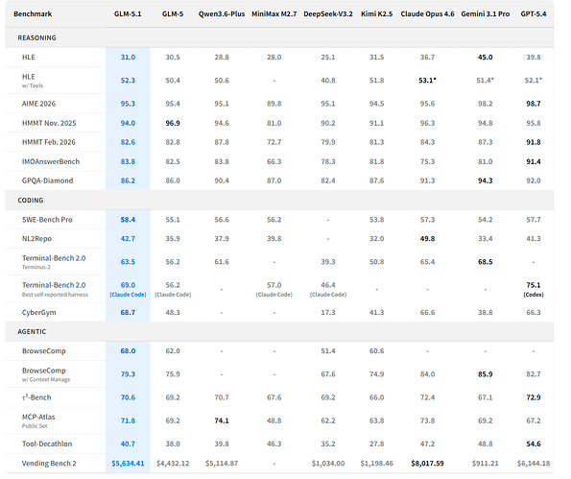Viewport: 571px width, 479px height.
Task: Click GPT-5.4 HMMT Feb. score 91.8
Action: click(534, 142)
